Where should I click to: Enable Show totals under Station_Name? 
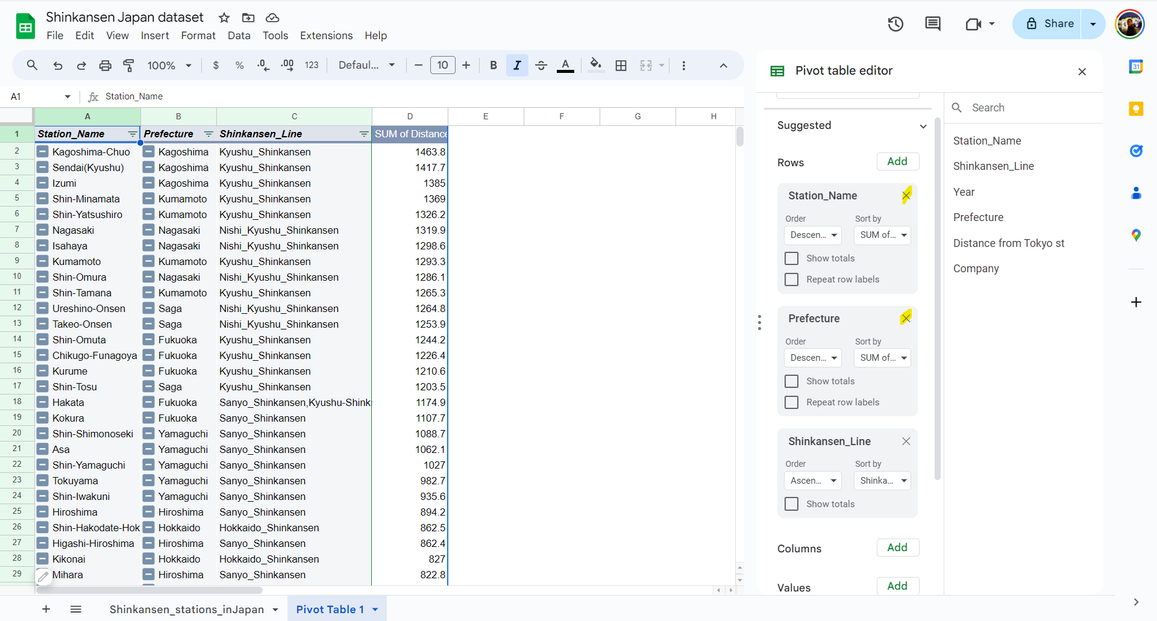pyautogui.click(x=791, y=258)
